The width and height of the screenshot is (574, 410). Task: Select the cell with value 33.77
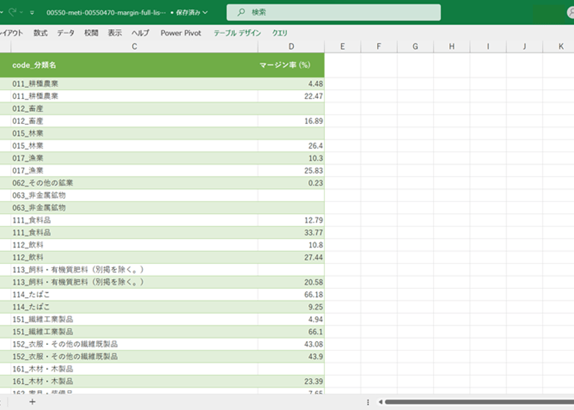291,233
